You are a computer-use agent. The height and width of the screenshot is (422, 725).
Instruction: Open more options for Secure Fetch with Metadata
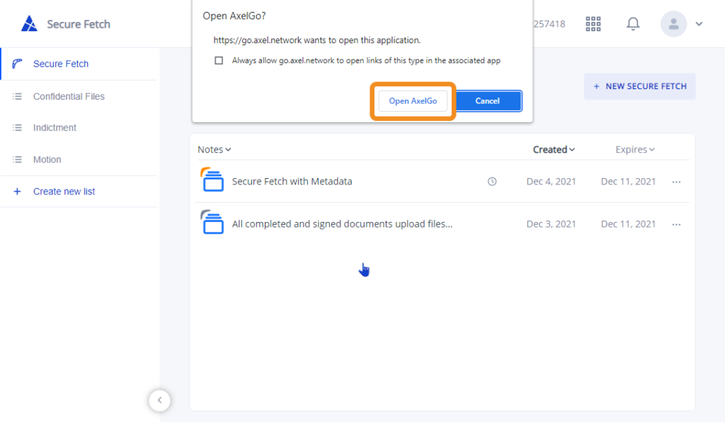(676, 182)
